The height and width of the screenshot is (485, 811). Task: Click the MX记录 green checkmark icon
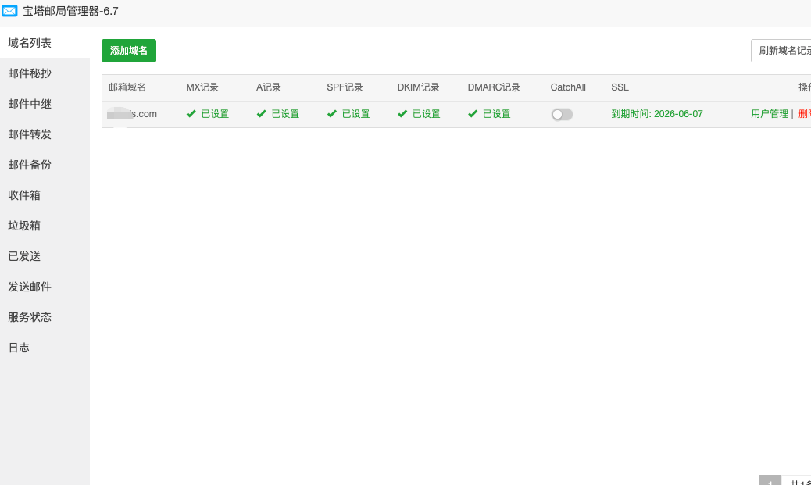(x=191, y=114)
